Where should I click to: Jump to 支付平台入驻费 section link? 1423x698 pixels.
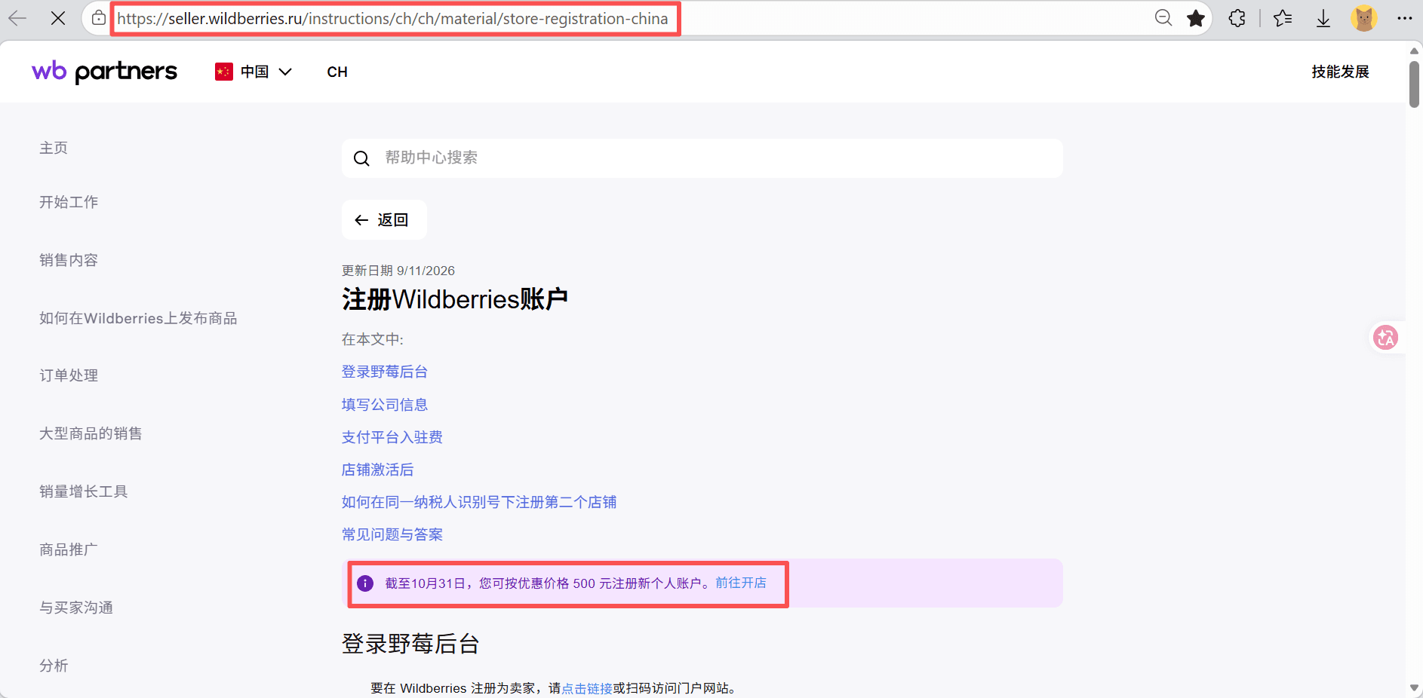click(x=392, y=437)
